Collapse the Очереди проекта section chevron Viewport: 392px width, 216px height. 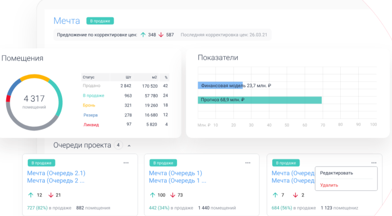pyautogui.click(x=129, y=146)
